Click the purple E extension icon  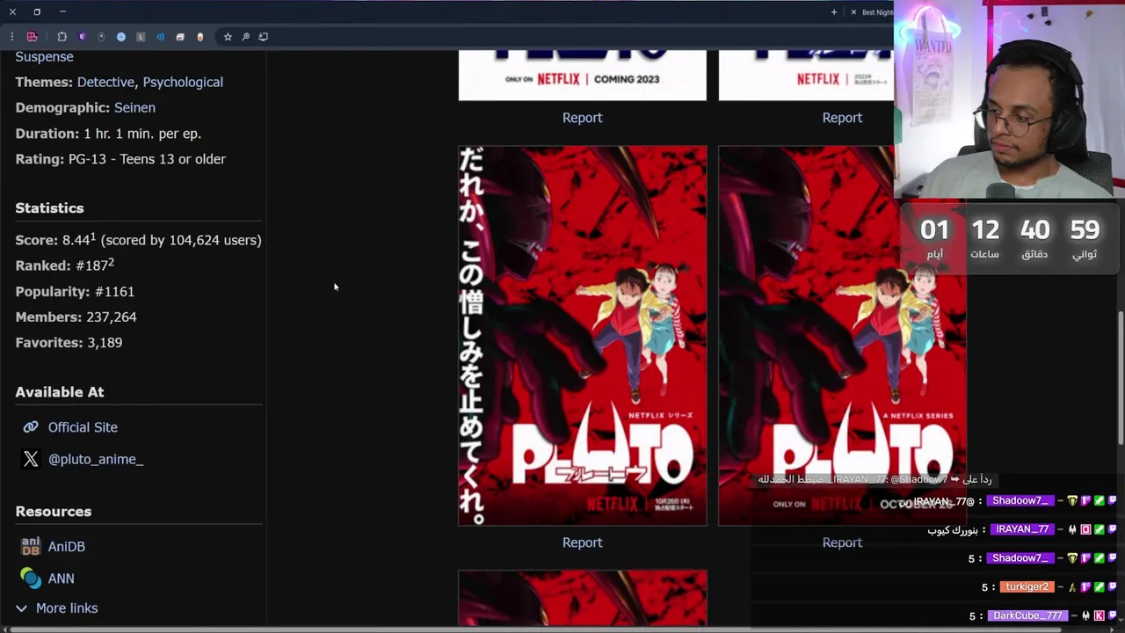[x=82, y=37]
